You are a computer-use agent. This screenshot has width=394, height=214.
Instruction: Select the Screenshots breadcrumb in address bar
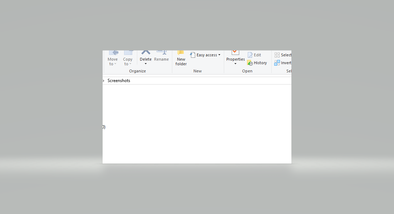click(x=119, y=81)
